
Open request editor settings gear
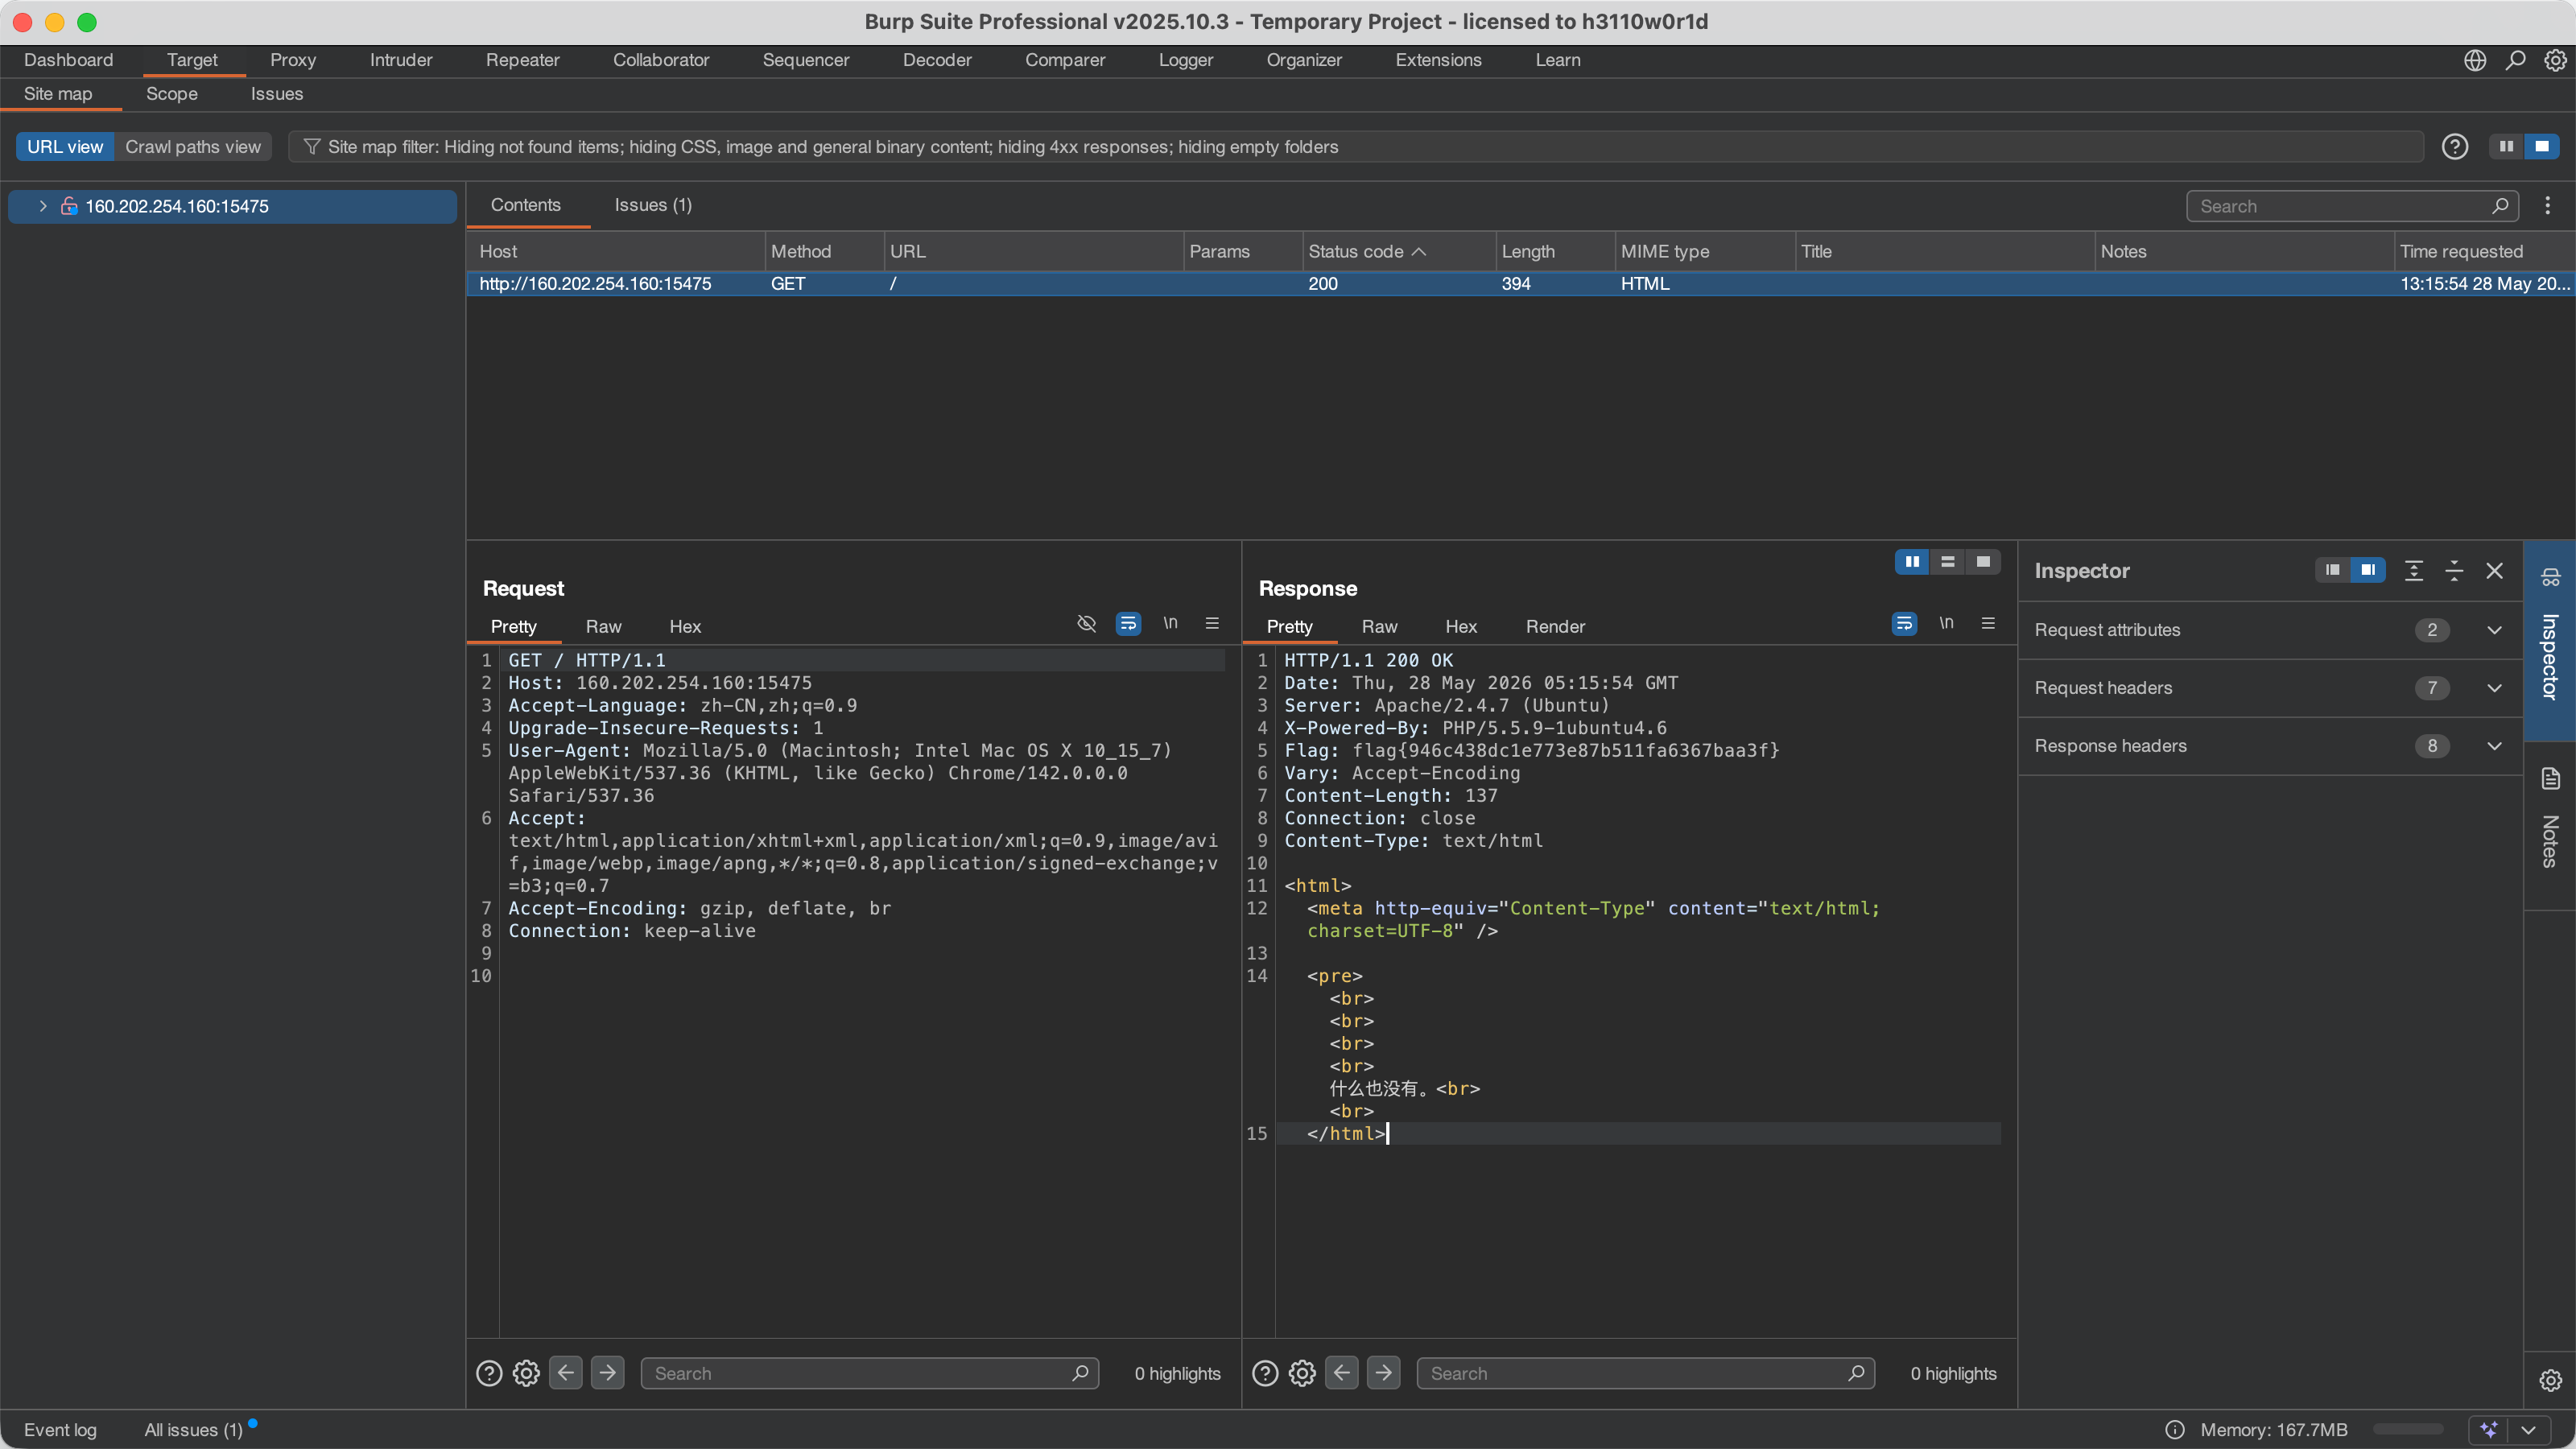coord(526,1373)
